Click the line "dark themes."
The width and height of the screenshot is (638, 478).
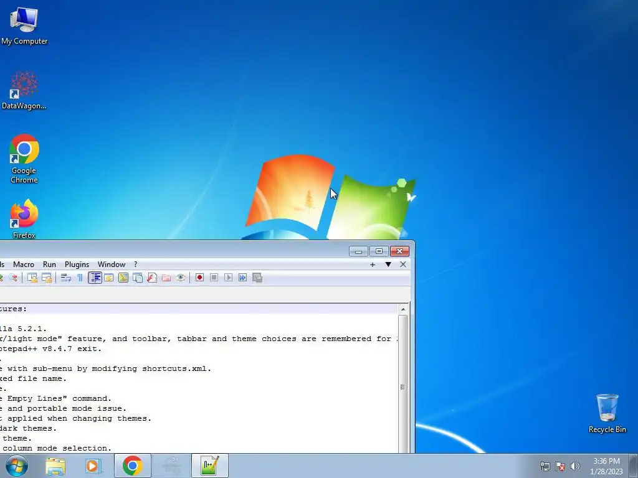(x=28, y=428)
